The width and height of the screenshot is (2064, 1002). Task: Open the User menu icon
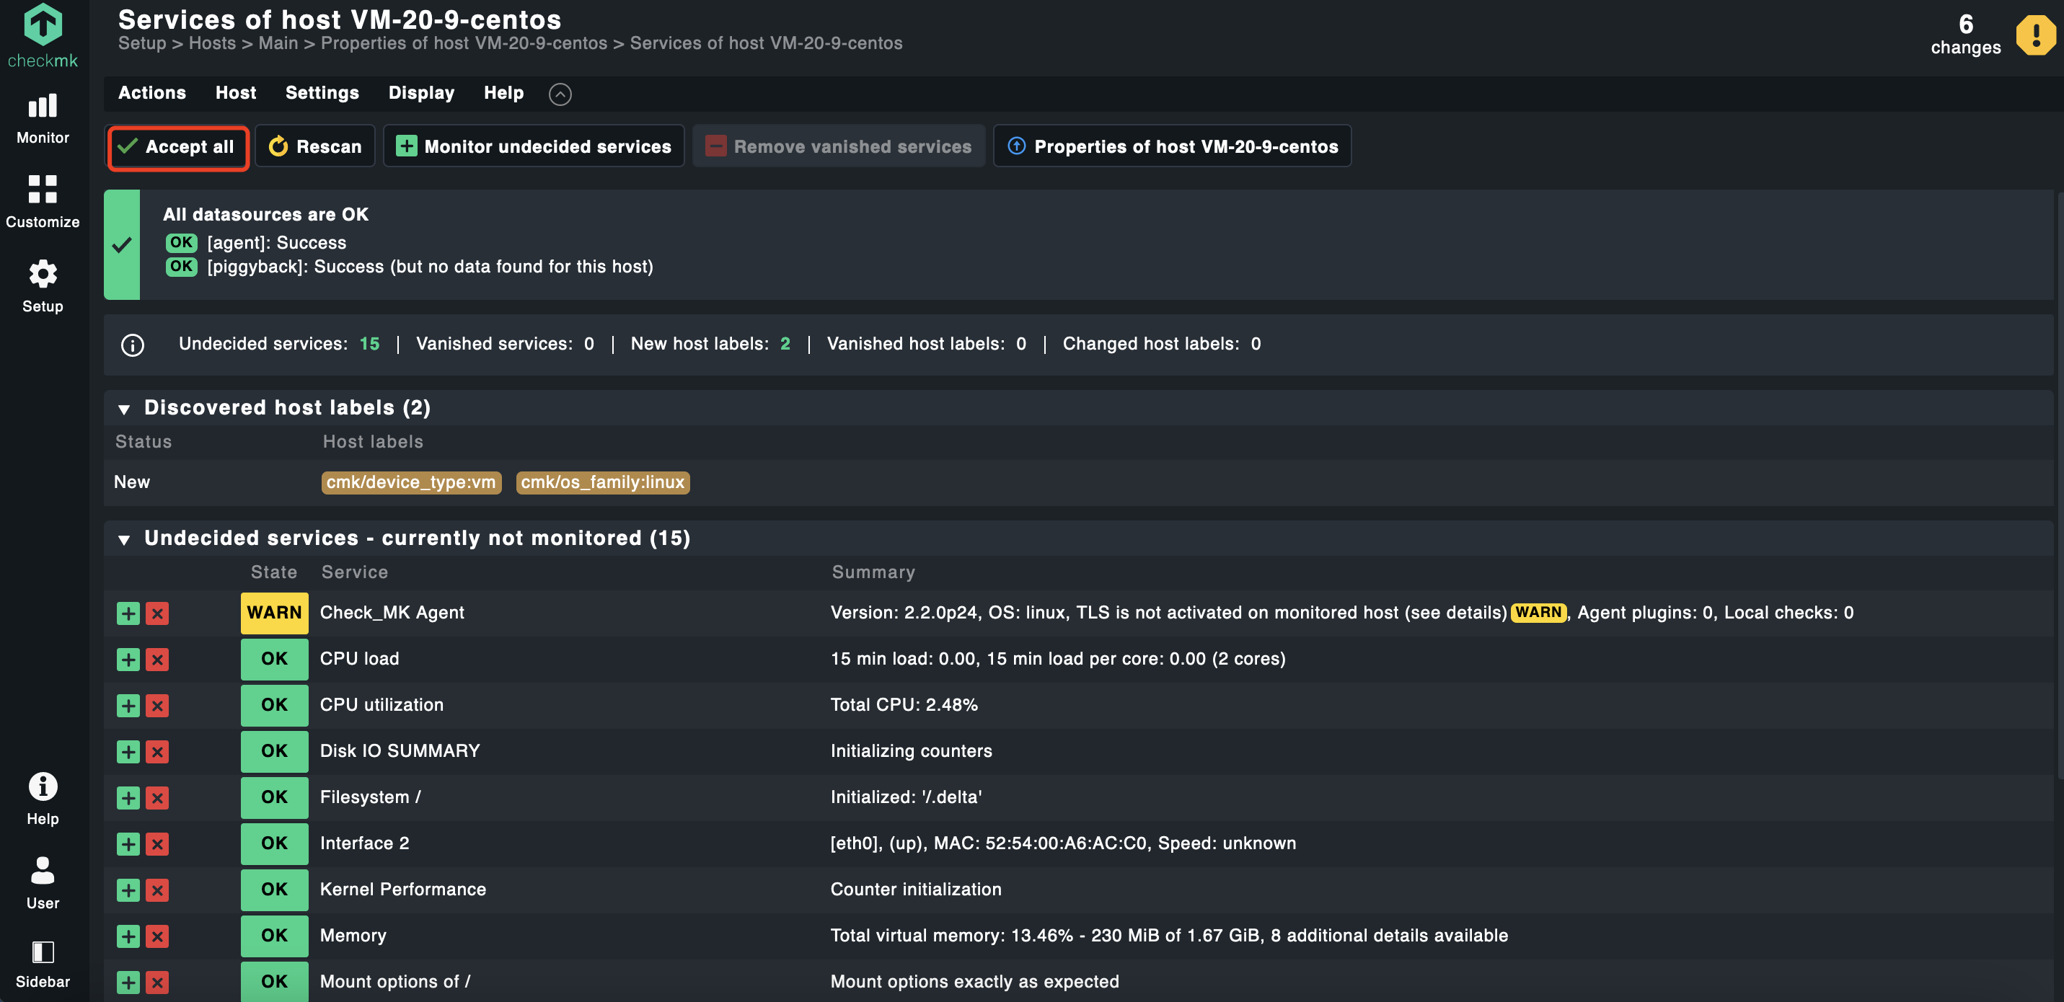43,871
